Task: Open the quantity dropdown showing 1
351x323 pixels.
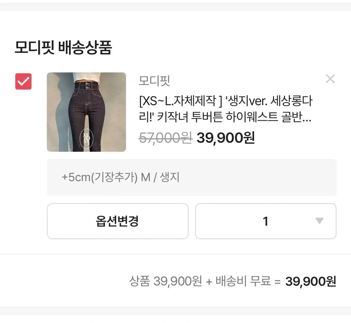Action: point(266,221)
